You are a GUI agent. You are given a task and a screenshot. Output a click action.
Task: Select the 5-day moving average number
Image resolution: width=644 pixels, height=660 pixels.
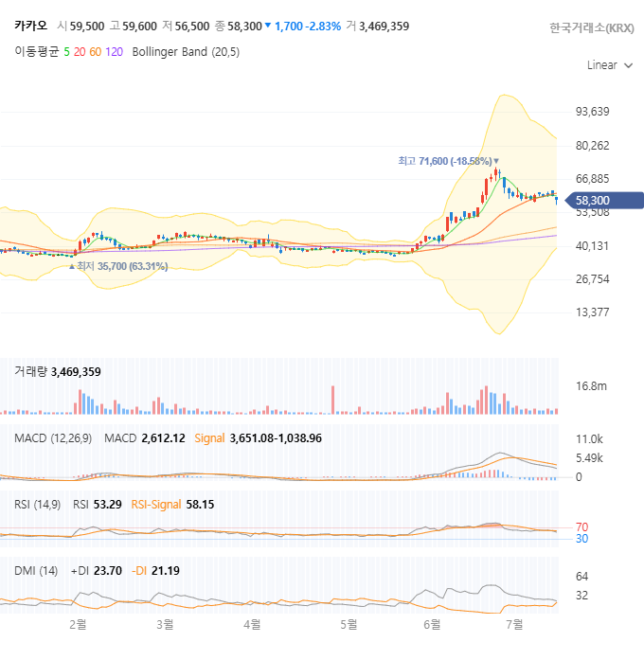66,52
